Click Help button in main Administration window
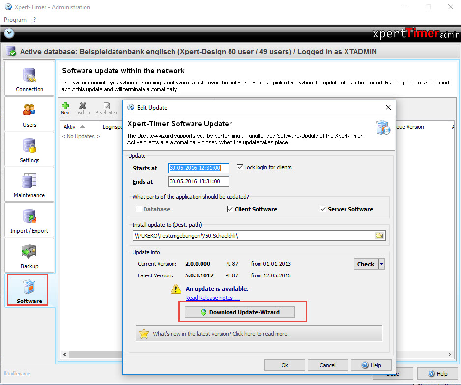Viewport: 461px width, 385px height. click(438, 374)
